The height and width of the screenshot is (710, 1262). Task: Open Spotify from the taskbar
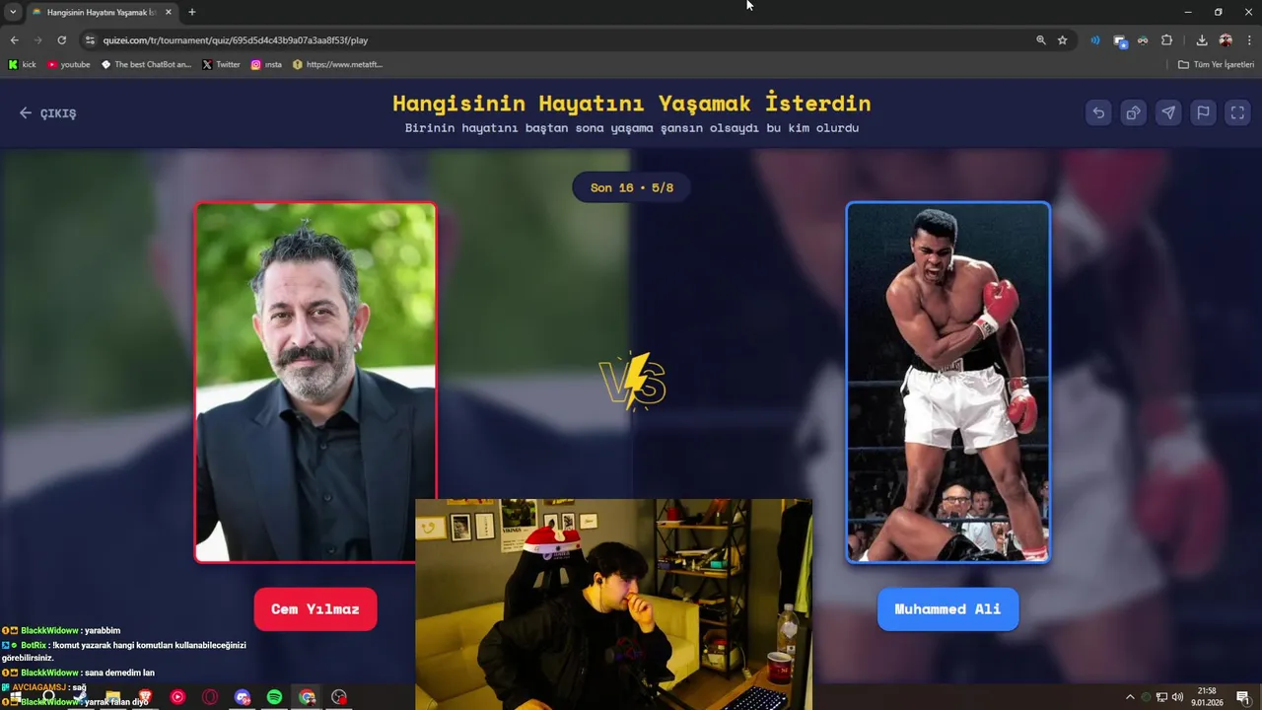(x=274, y=697)
